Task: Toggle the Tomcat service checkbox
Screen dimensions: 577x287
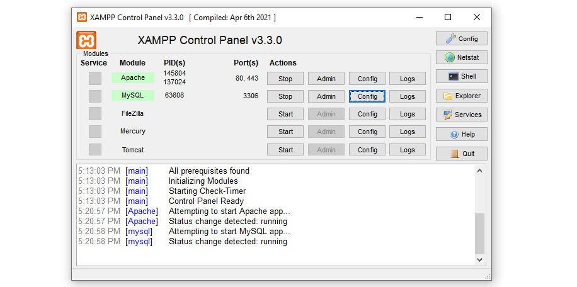Action: point(95,150)
